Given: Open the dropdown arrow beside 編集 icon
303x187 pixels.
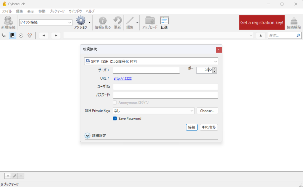Looking at the screenshot, I should click(x=137, y=22).
